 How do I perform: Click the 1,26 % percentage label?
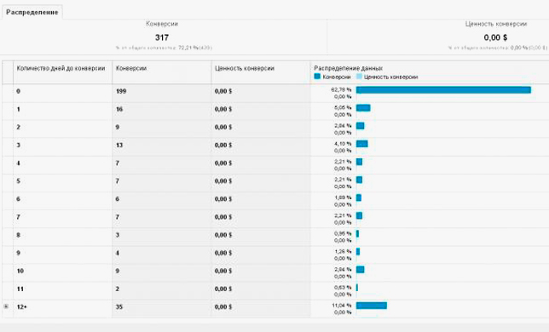click(x=343, y=251)
